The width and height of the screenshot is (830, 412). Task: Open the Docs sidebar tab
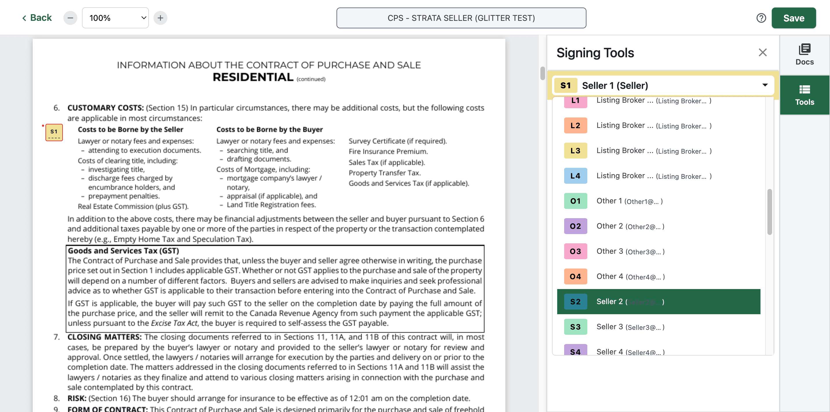tap(805, 55)
